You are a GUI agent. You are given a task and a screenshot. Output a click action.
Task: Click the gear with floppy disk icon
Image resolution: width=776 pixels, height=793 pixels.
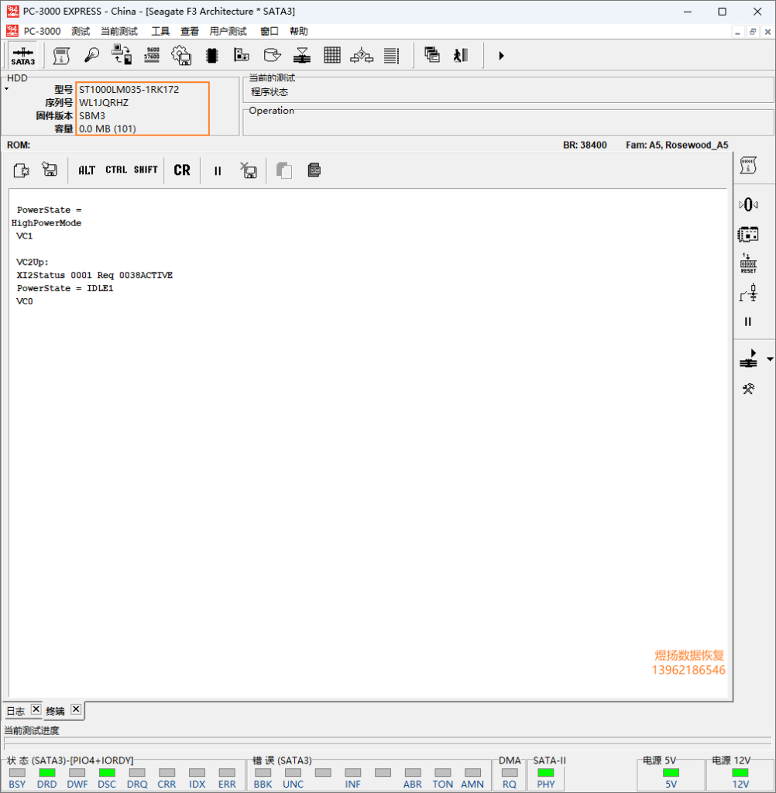181,55
